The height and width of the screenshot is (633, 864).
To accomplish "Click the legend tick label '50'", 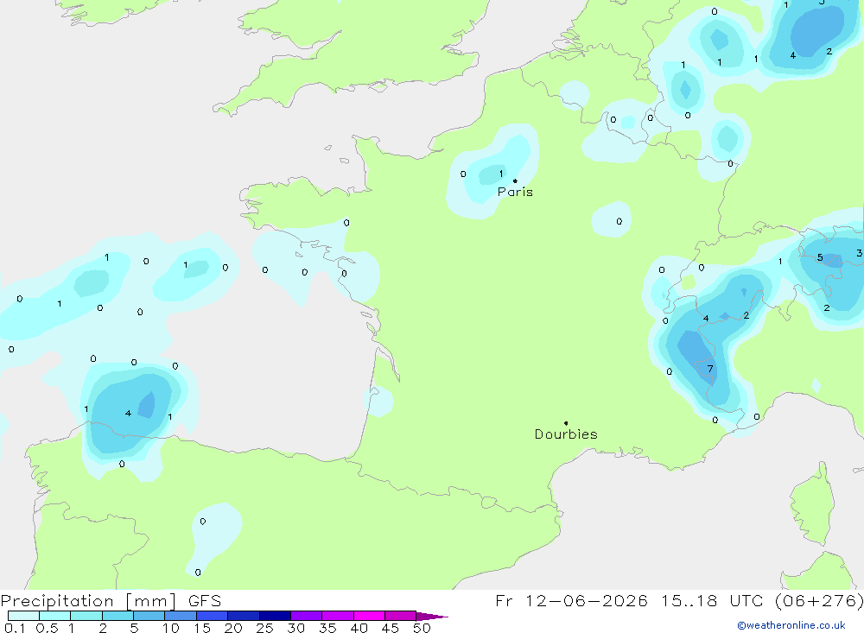I will [x=422, y=628].
